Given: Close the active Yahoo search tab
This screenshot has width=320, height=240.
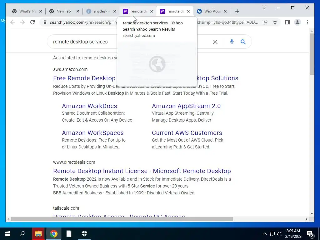Looking at the screenshot, I should [188, 11].
